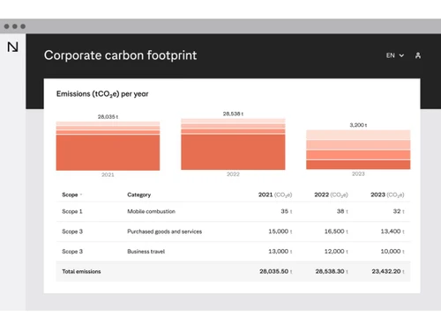Click the 15,000 t value in 2021 column

click(280, 231)
